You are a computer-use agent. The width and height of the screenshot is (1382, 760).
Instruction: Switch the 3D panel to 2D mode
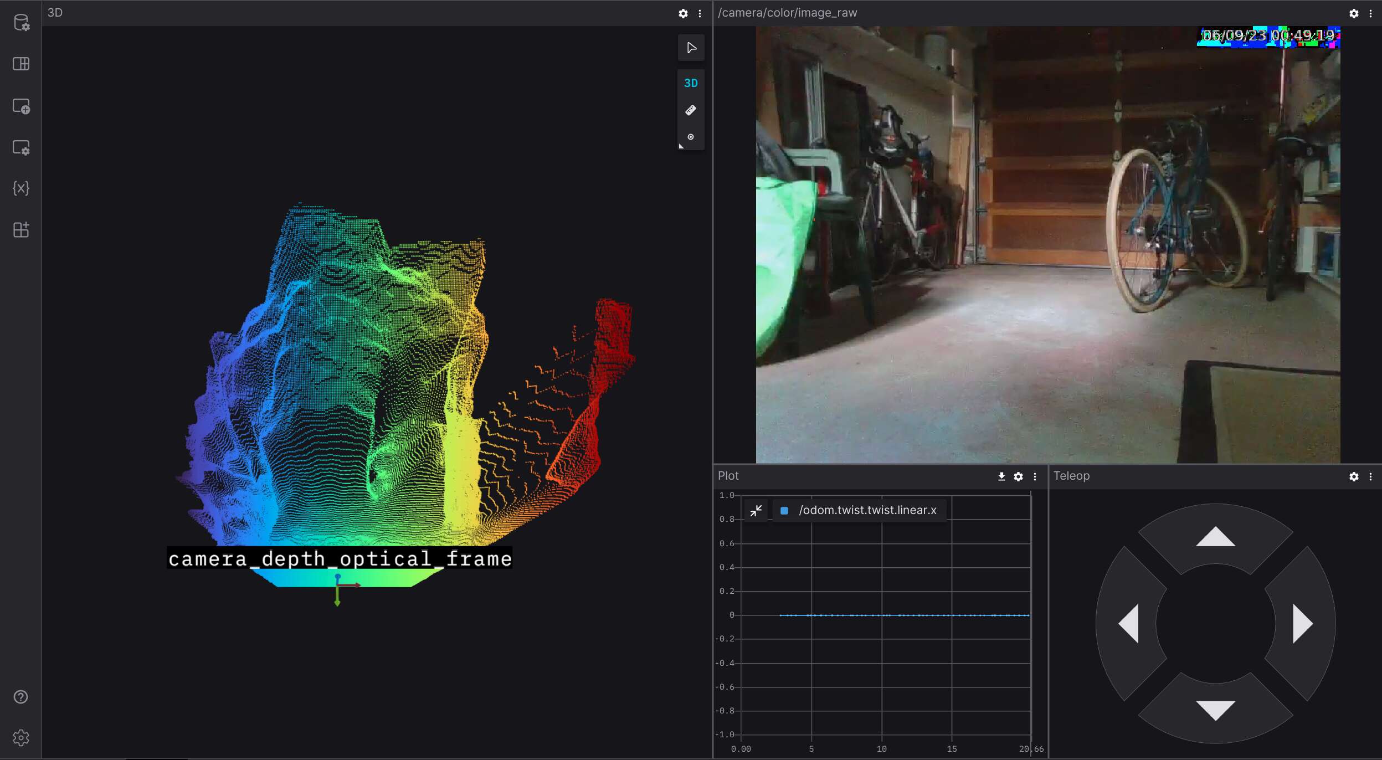pos(691,83)
